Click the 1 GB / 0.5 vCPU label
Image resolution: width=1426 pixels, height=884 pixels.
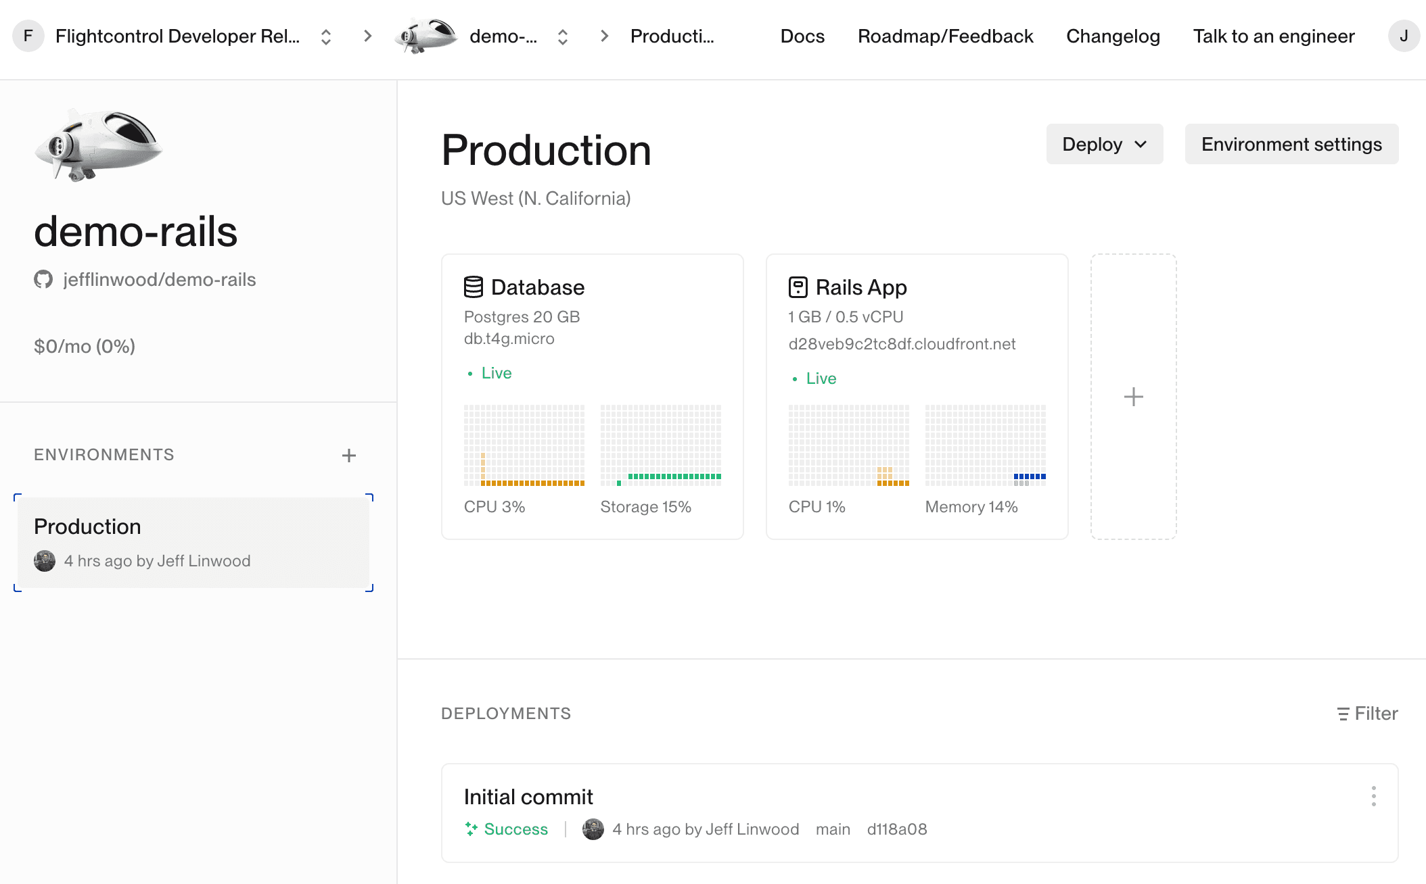pos(846,317)
